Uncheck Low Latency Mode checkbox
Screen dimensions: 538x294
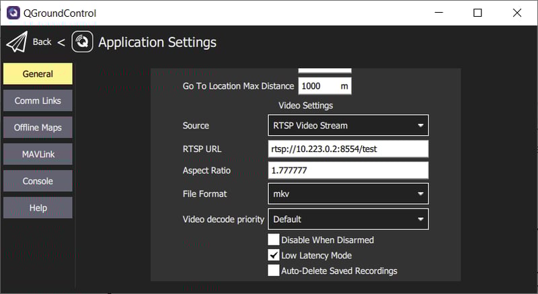tap(274, 255)
